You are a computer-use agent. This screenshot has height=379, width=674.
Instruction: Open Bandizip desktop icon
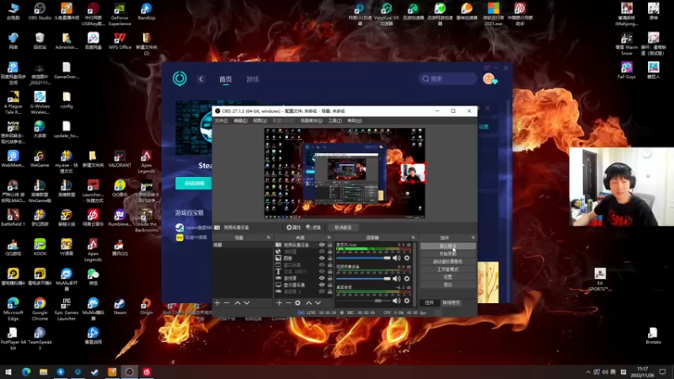146,12
